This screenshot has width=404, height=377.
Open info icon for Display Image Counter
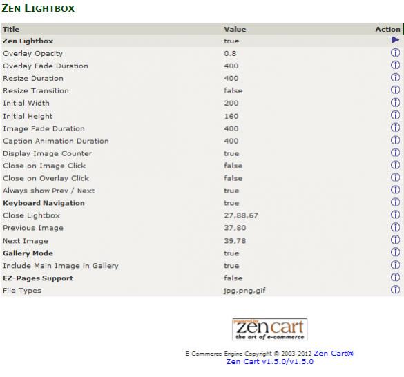[x=395, y=153]
